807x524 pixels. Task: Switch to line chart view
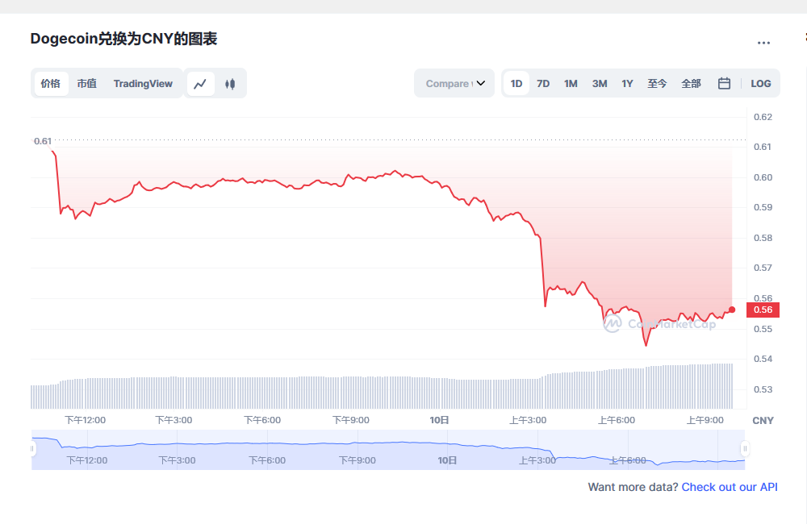point(200,83)
